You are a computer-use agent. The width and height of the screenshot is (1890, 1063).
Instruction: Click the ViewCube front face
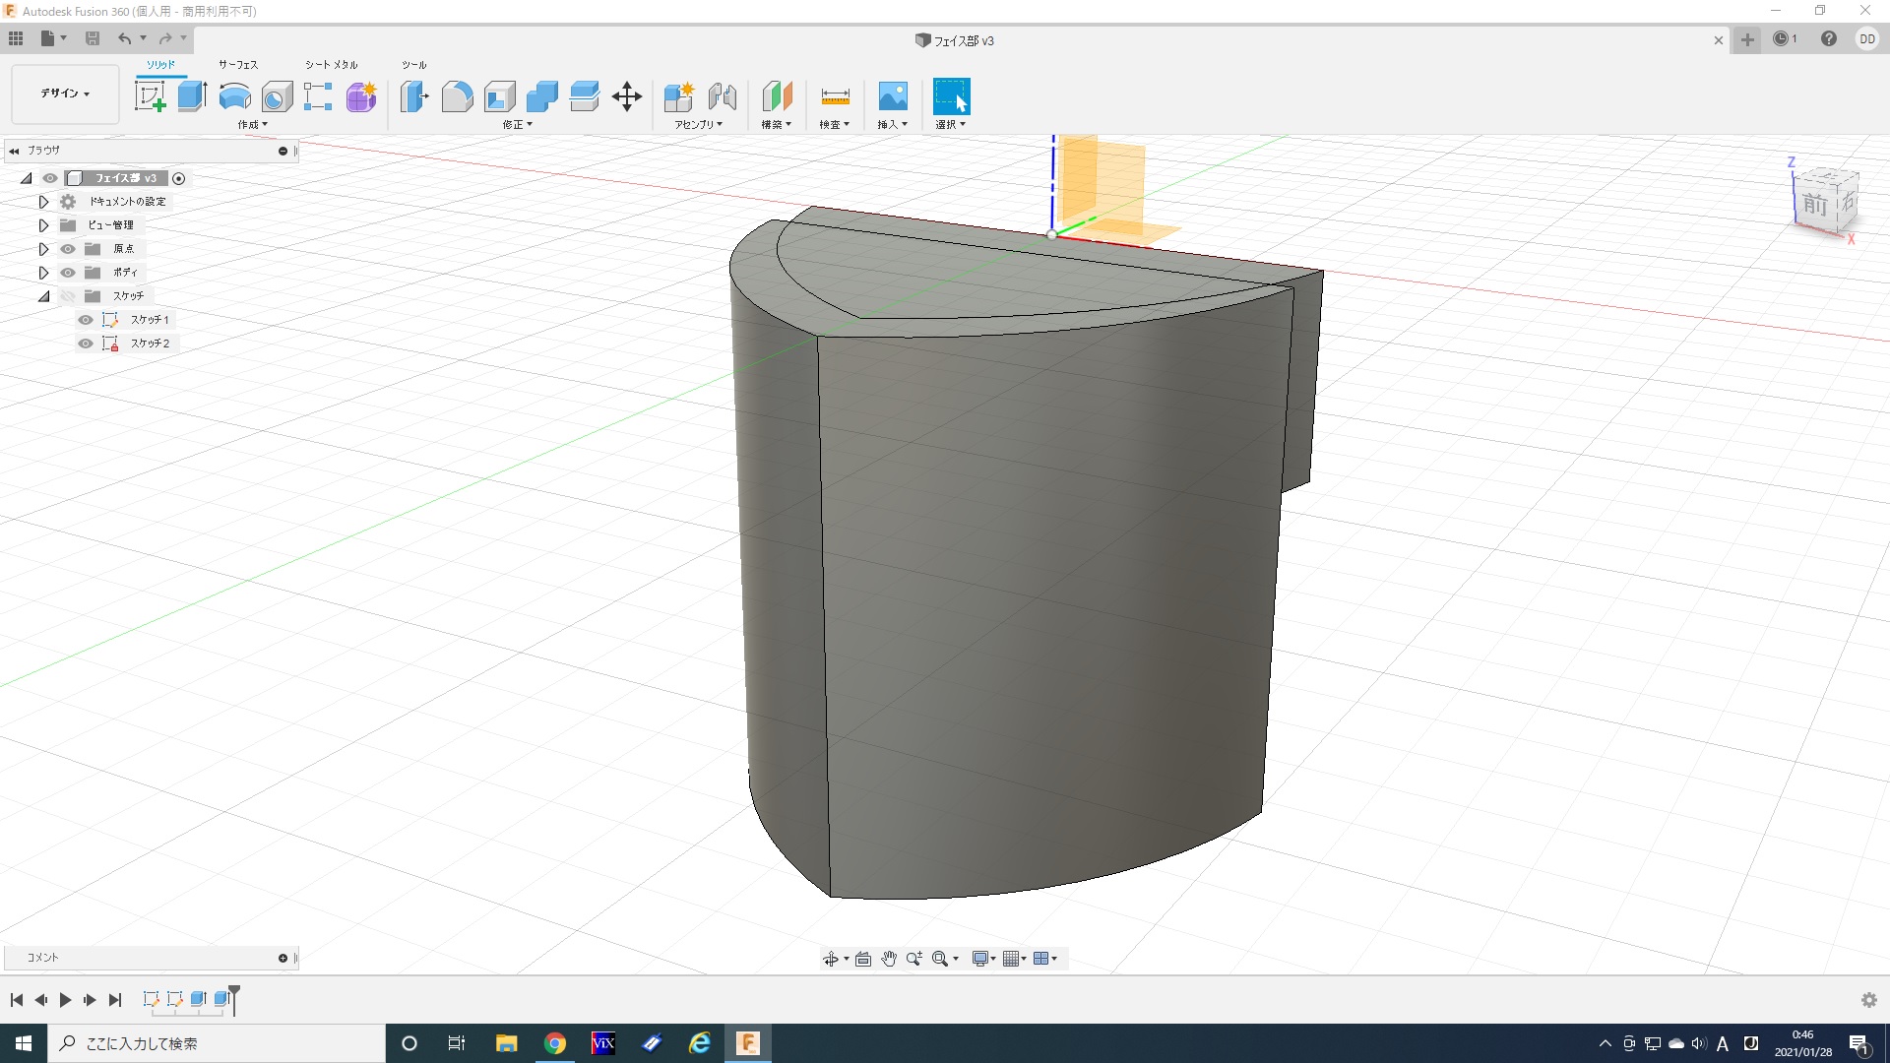coord(1814,205)
